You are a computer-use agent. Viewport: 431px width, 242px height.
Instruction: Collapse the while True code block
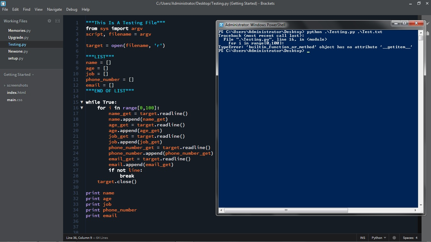(x=82, y=102)
